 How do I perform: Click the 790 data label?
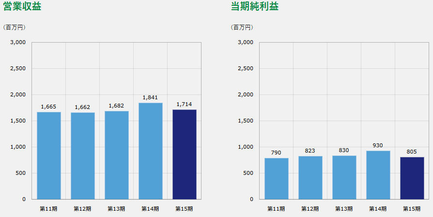coord(277,153)
